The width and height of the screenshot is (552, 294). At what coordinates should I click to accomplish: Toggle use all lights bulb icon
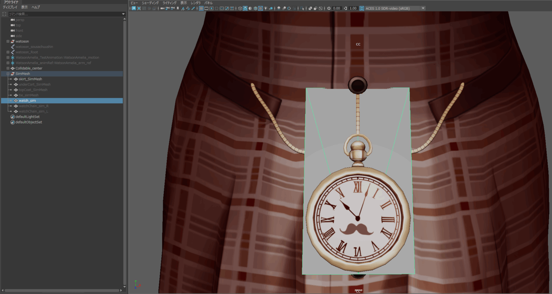(x=266, y=8)
